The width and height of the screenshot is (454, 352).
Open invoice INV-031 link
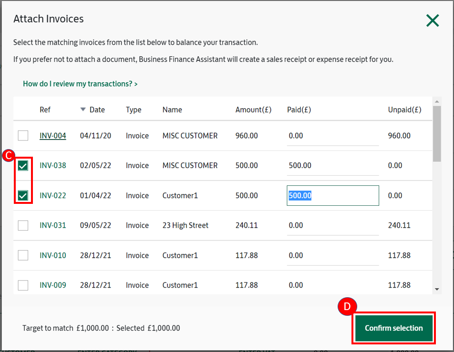[x=52, y=225]
